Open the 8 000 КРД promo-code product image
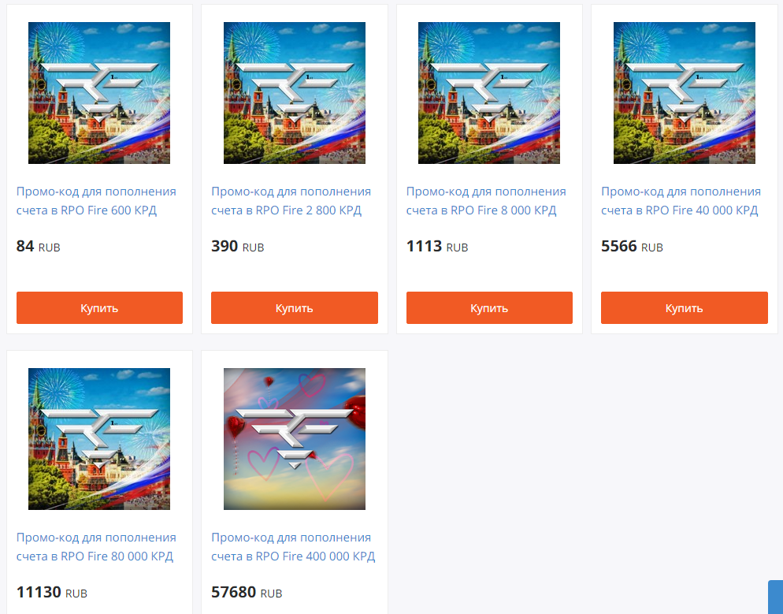 (x=489, y=93)
